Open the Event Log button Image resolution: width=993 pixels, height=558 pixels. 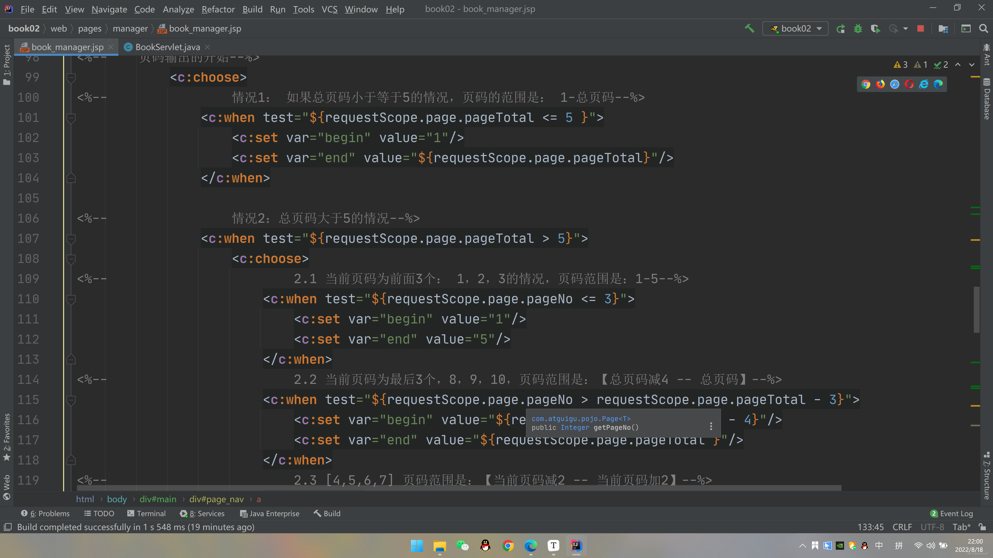(952, 513)
